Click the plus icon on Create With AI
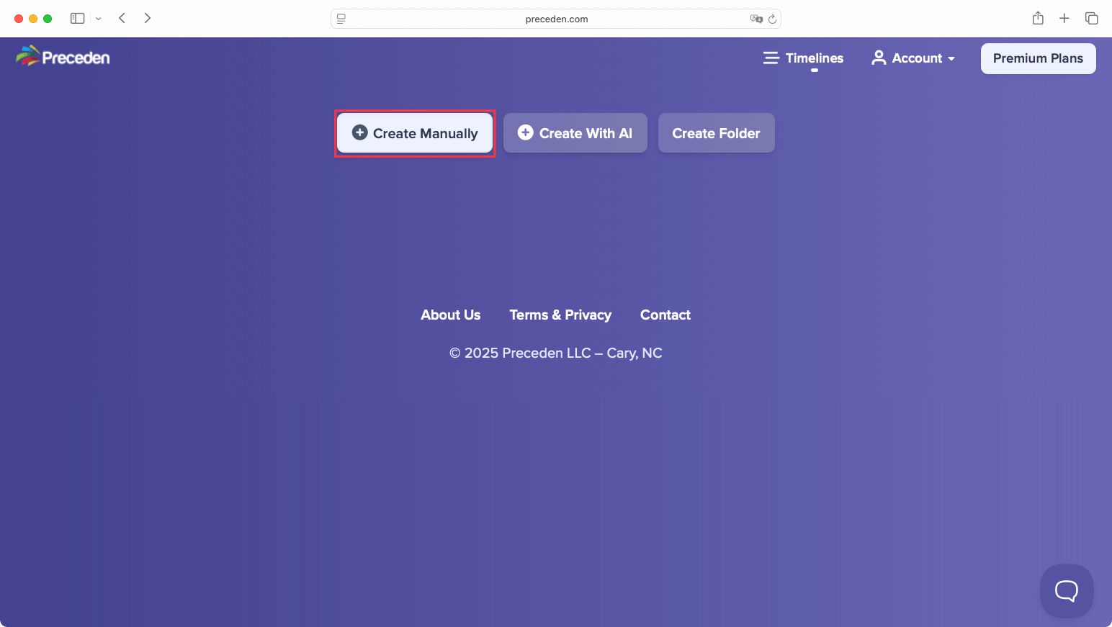Viewport: 1112px width, 627px height. (x=526, y=132)
